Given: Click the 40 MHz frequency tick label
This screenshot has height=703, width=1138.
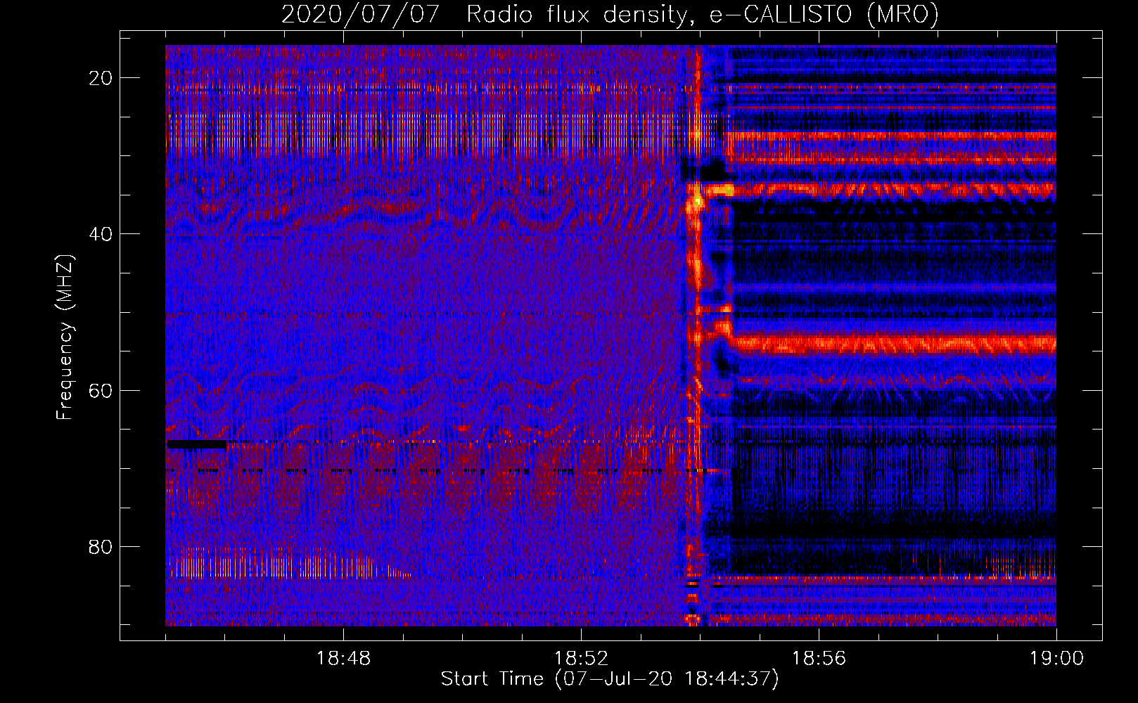Looking at the screenshot, I should (x=101, y=234).
